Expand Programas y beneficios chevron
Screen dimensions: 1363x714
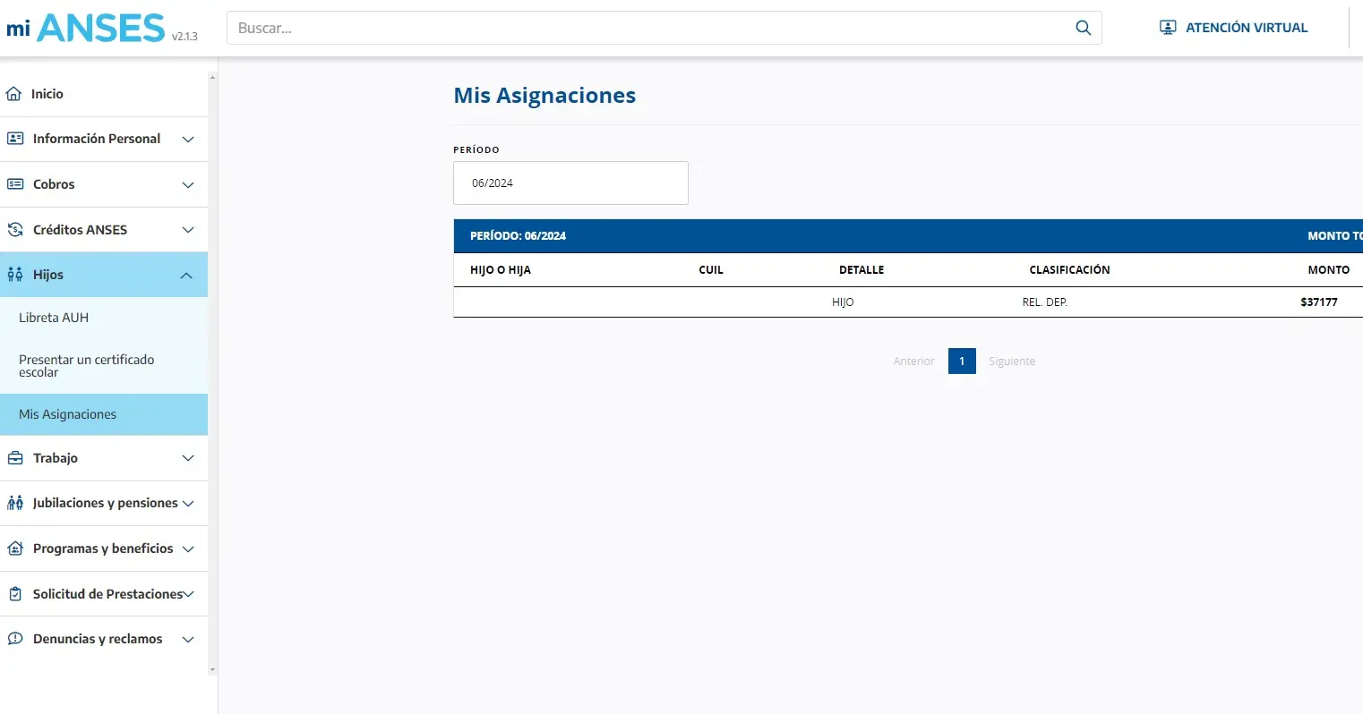click(x=188, y=549)
